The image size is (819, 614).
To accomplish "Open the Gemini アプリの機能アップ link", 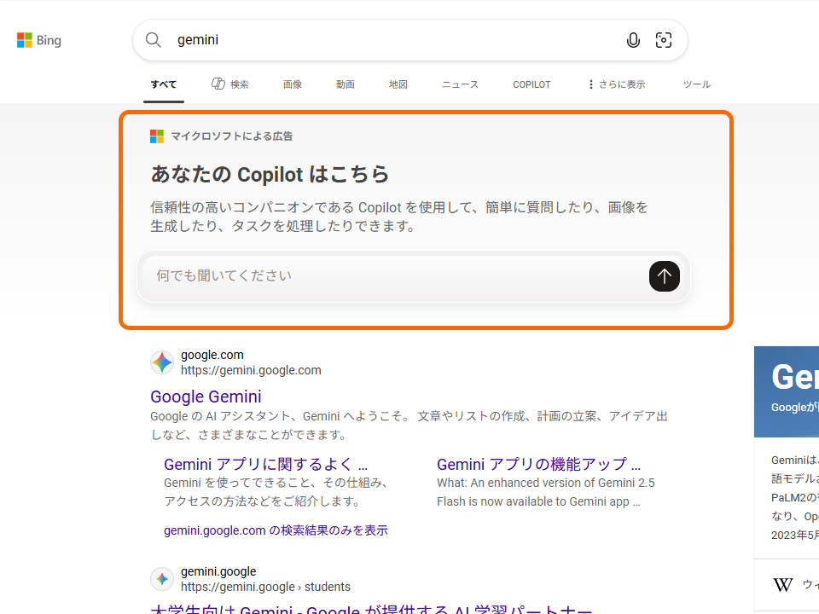I will click(537, 464).
